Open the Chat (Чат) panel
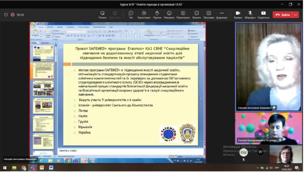 [131, 14]
